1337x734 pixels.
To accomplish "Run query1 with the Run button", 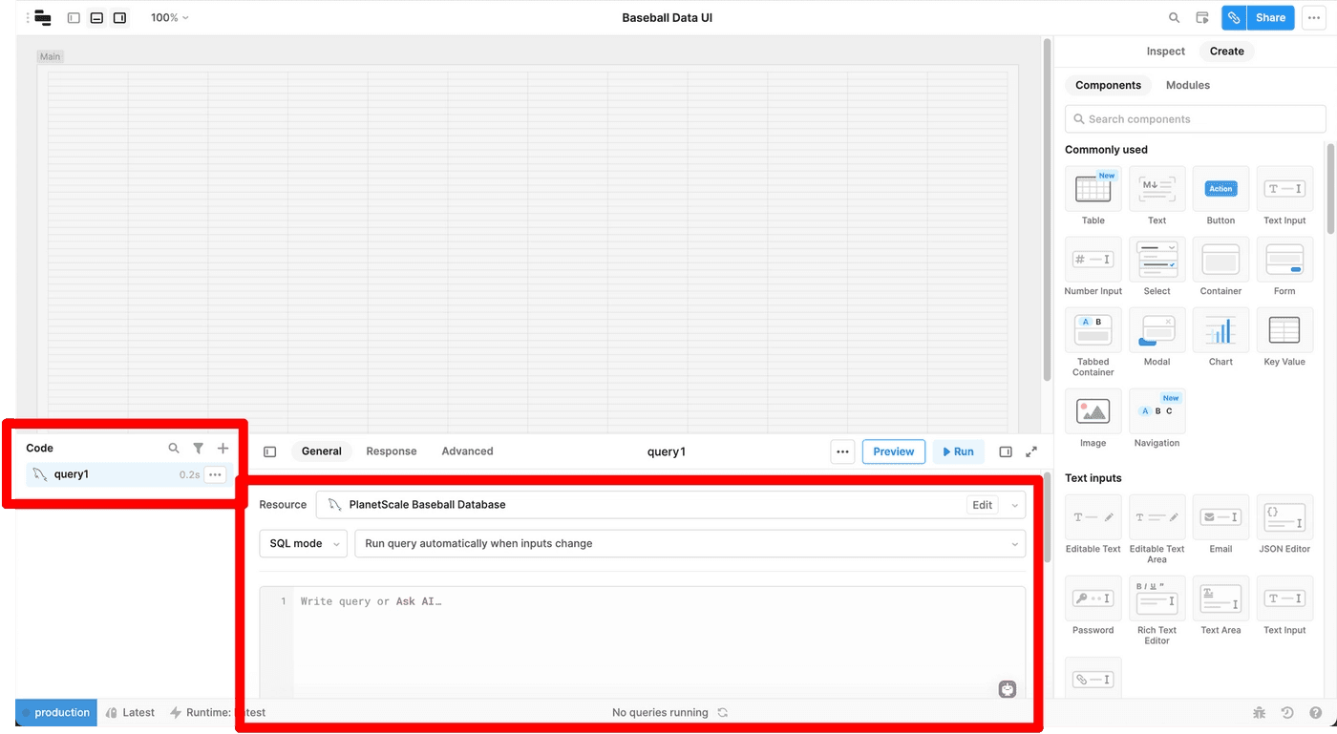I will click(958, 451).
